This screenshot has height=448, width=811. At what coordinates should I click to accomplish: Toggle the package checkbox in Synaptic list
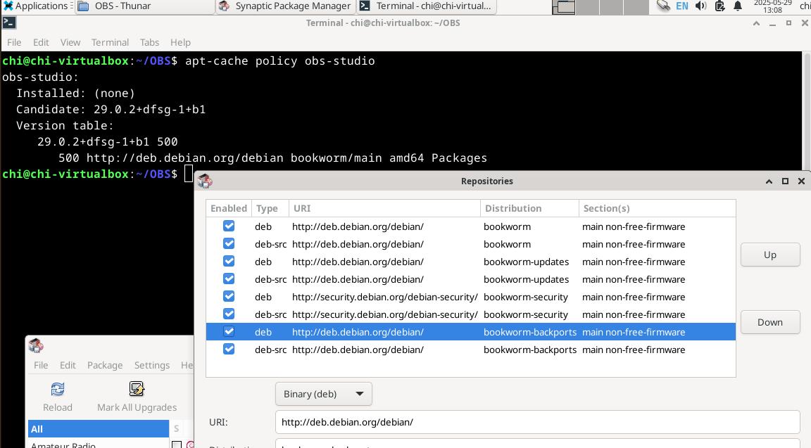(x=177, y=444)
